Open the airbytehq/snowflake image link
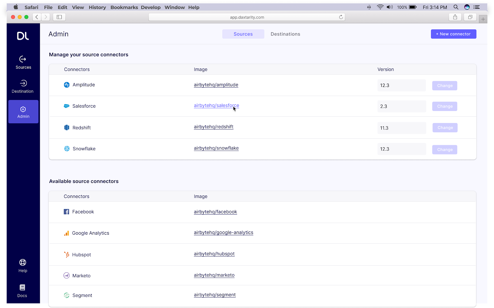The width and height of the screenshot is (494, 308). [216, 148]
